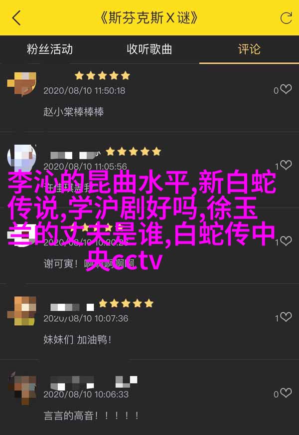Tap star rating on the 10:07:36 comment

tap(126, 303)
